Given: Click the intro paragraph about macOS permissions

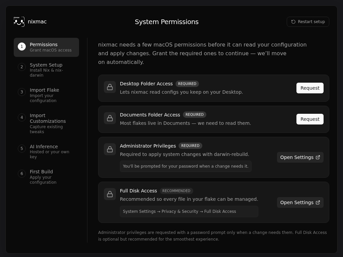Looking at the screenshot, I should point(202,53).
